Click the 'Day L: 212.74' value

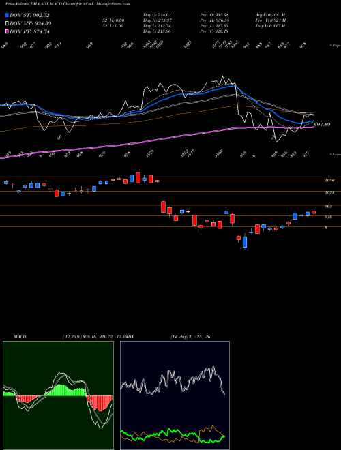point(157,26)
